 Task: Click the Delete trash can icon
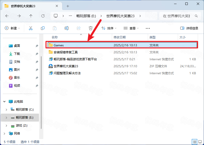pos(91,28)
